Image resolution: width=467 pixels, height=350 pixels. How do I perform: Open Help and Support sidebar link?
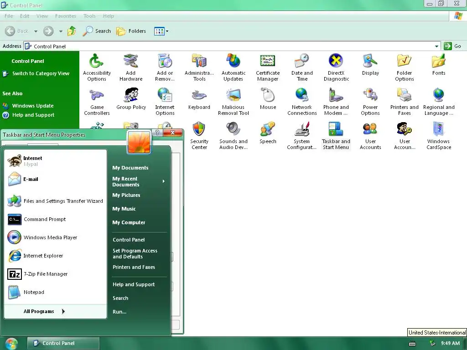tap(33, 115)
